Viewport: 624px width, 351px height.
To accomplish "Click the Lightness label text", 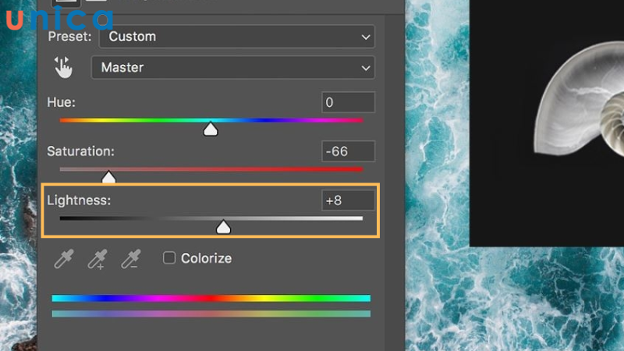I will (x=79, y=200).
